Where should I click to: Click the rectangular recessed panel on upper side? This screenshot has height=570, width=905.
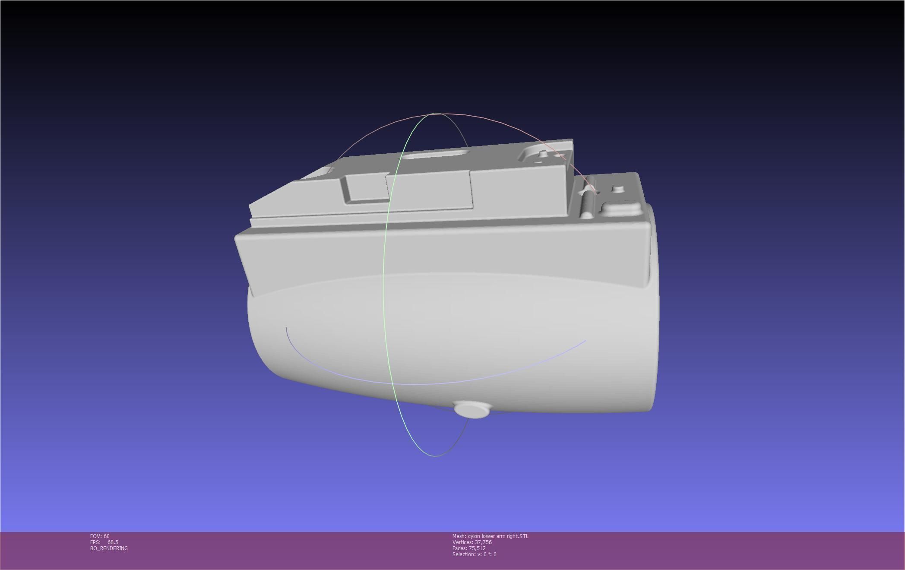tap(367, 188)
